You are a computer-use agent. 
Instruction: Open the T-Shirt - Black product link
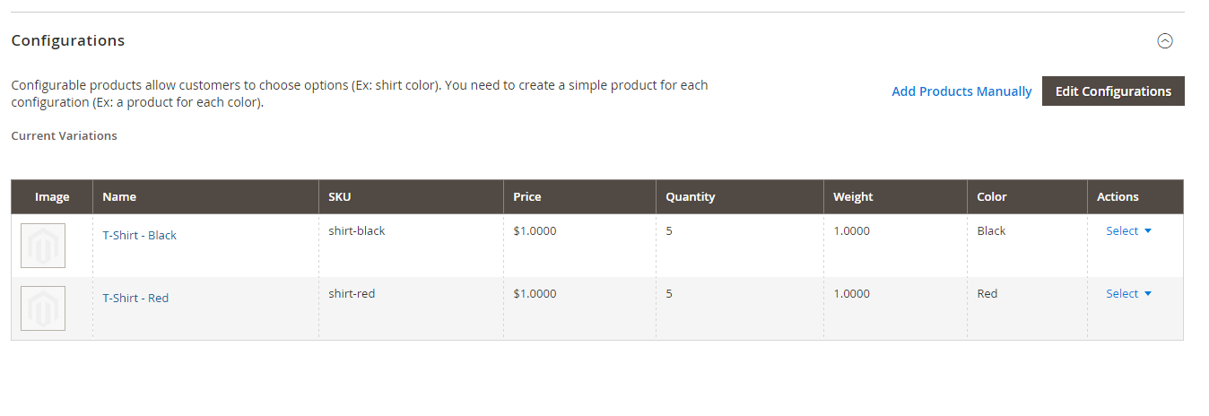click(140, 235)
